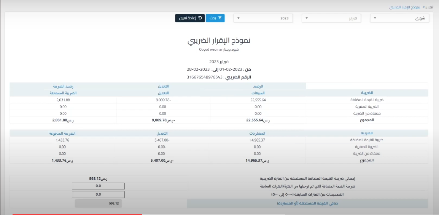This screenshot has width=439, height=215.
Task: Open the 2023 year dropdown
Action: coord(263,18)
